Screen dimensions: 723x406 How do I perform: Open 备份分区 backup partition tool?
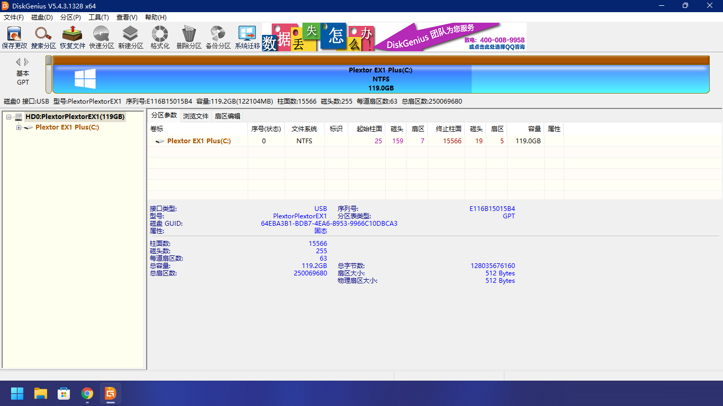[218, 37]
